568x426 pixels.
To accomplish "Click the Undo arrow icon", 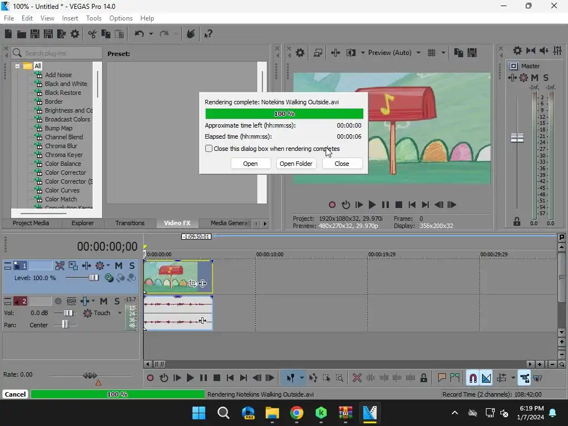I will tap(139, 34).
